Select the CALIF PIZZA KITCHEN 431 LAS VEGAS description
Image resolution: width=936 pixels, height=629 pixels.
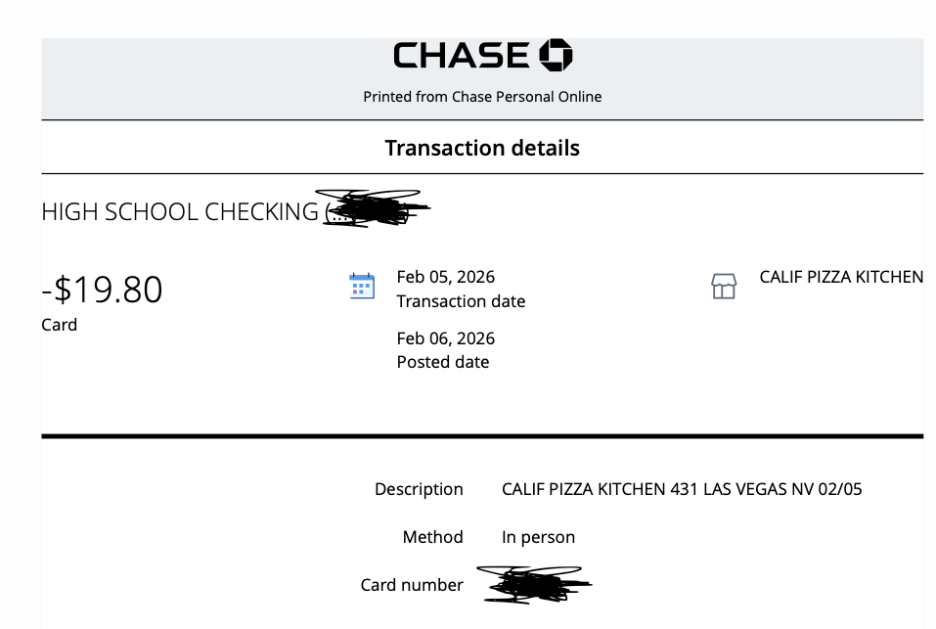[x=682, y=489]
